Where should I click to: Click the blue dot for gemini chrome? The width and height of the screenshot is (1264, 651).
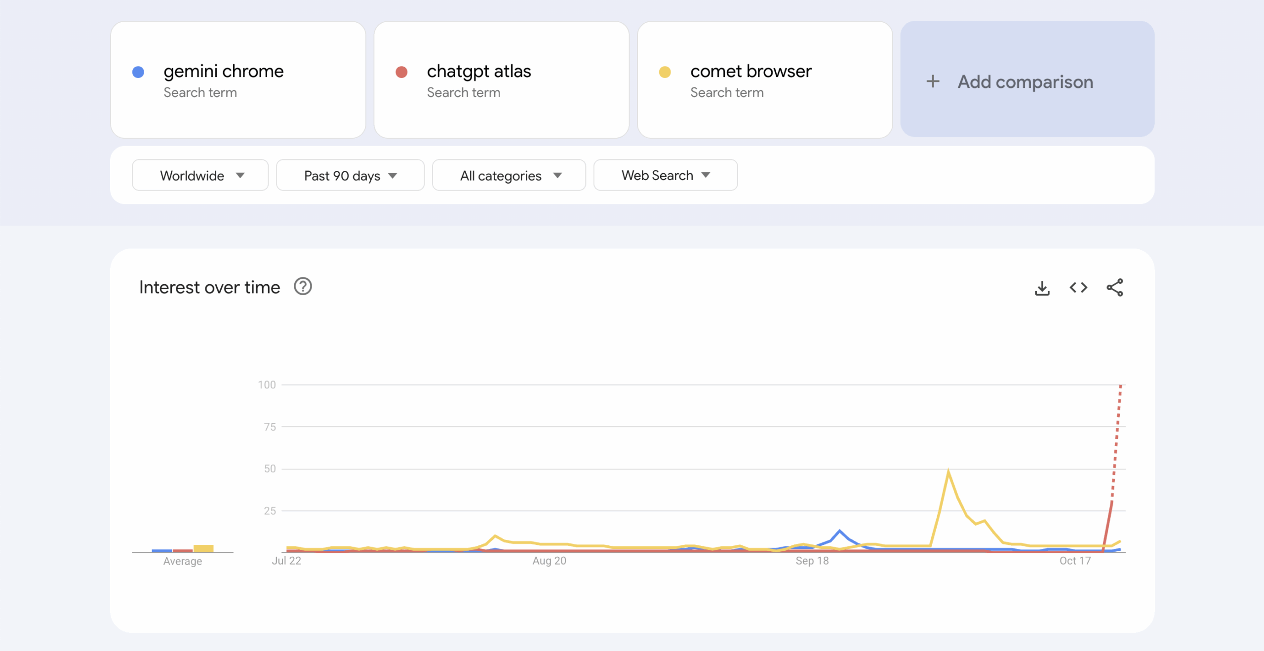[x=138, y=72]
